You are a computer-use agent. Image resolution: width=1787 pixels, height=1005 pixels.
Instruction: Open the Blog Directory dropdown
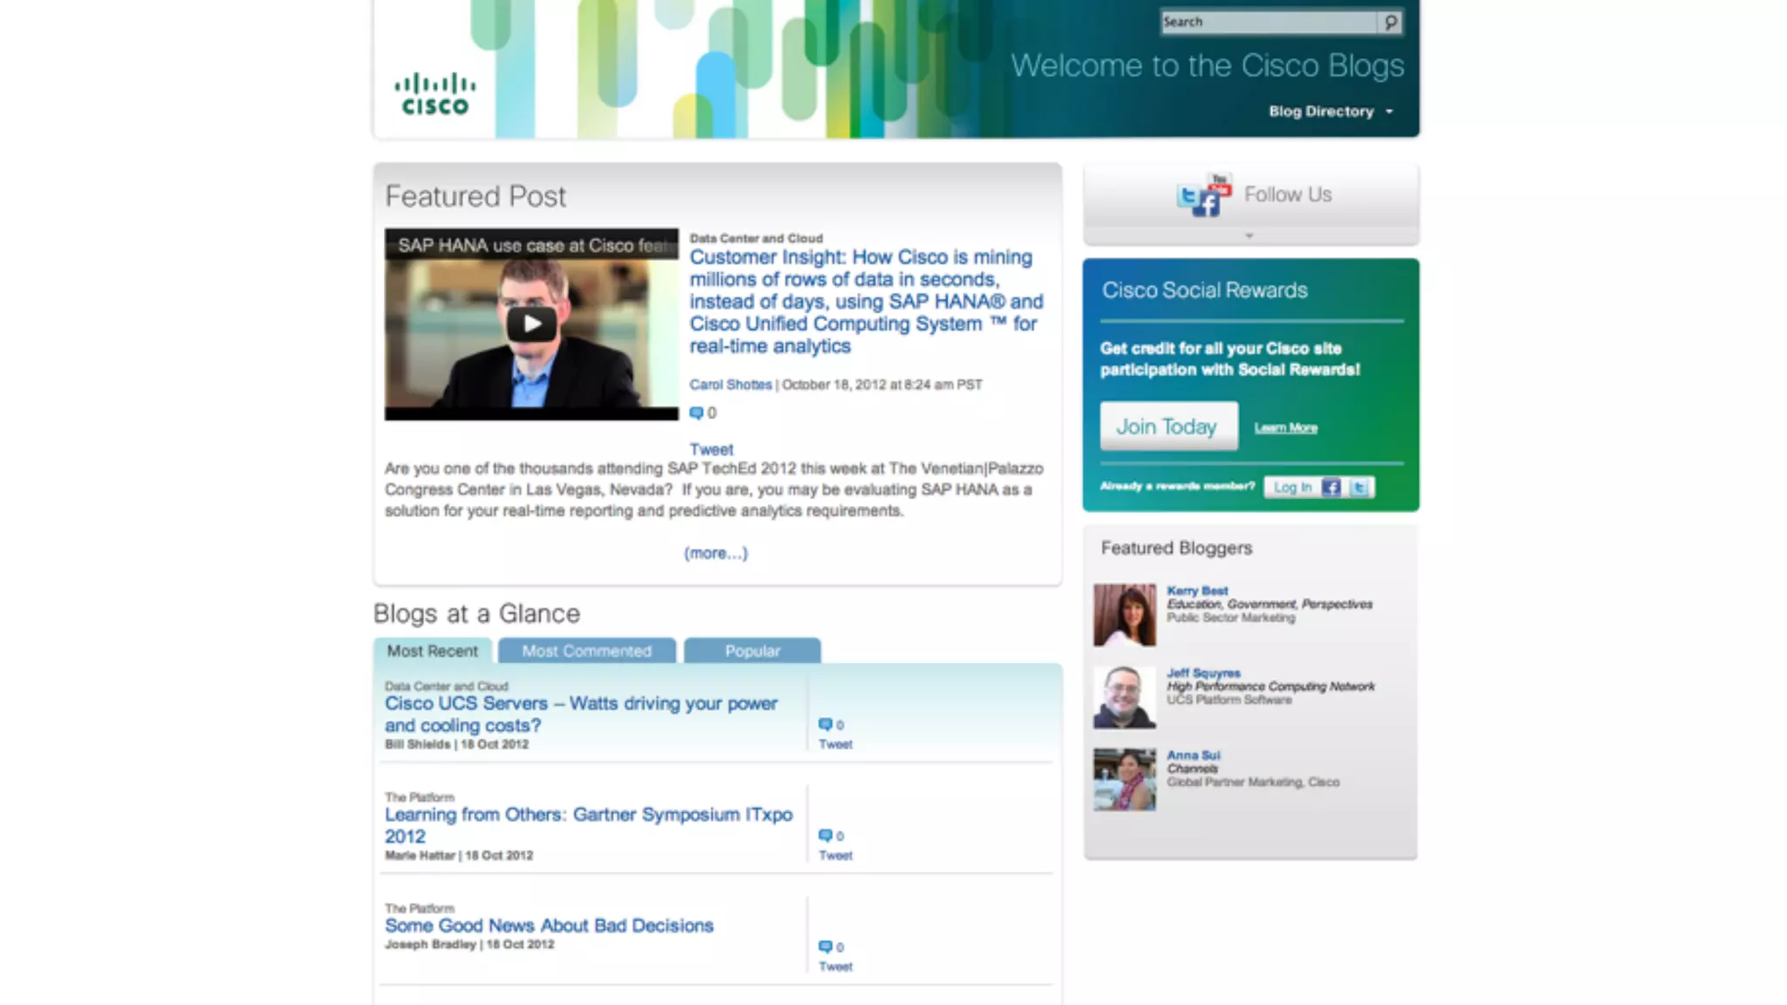click(x=1330, y=112)
